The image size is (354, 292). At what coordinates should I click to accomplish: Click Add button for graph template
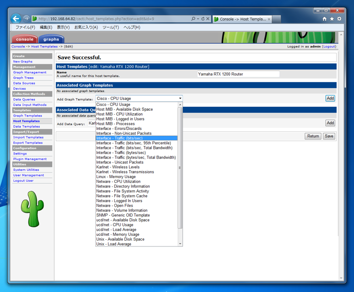click(x=330, y=98)
